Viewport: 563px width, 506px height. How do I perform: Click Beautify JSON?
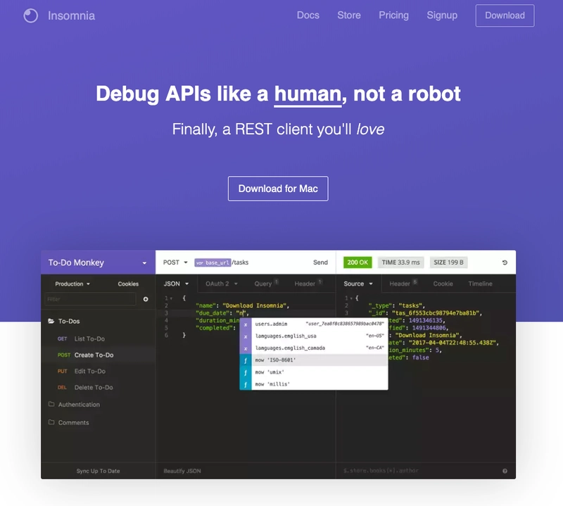point(182,471)
